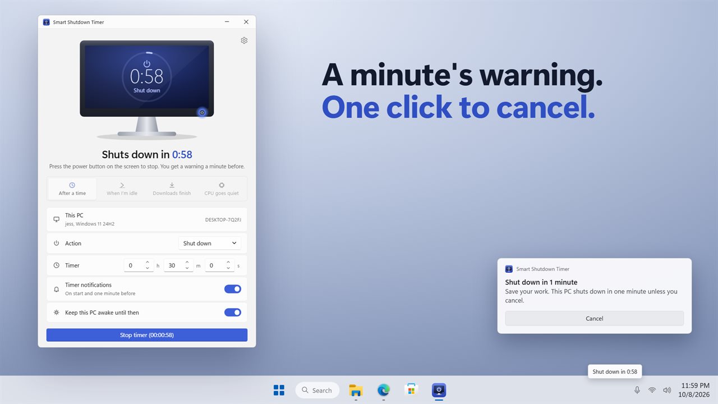The width and height of the screenshot is (718, 404).
Task: Open Wi-Fi network tray icon
Action: [x=652, y=390]
